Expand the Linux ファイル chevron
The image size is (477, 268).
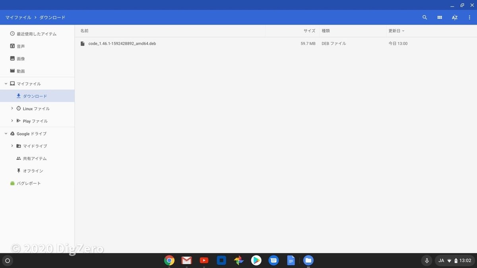[x=12, y=108]
